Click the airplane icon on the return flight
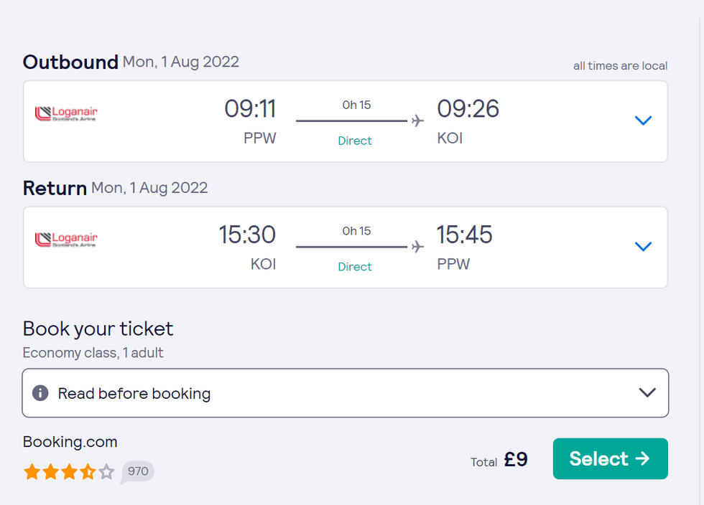 pos(417,247)
